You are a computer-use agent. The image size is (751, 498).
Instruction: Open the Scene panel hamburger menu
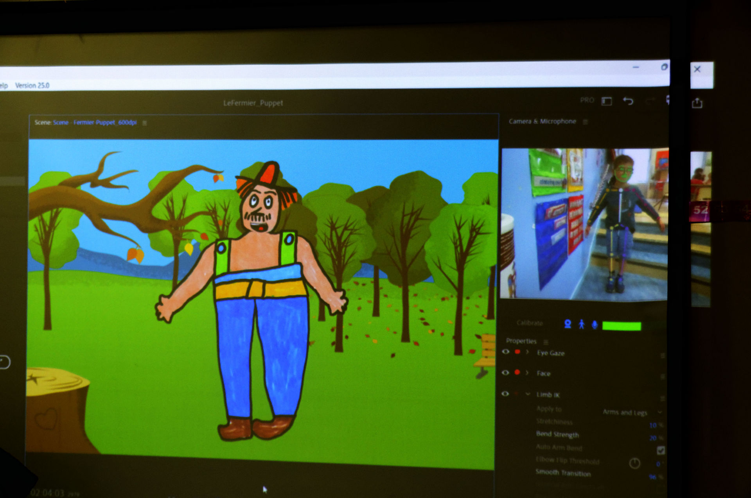[144, 123]
